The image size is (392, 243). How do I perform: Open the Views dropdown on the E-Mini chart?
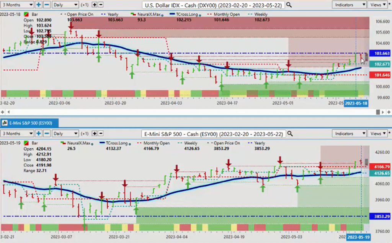(x=377, y=133)
